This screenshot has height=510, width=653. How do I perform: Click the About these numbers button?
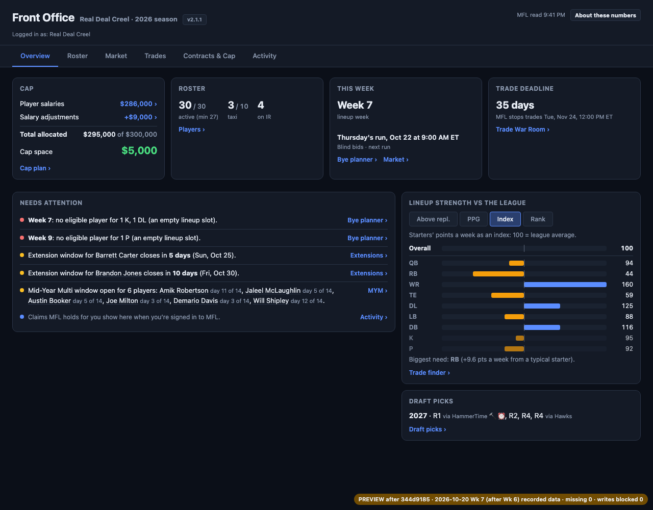tap(605, 15)
